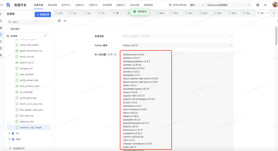278x151 pixels.
Task: Open the resource library icon in left rail
Action: (x=1, y=35)
